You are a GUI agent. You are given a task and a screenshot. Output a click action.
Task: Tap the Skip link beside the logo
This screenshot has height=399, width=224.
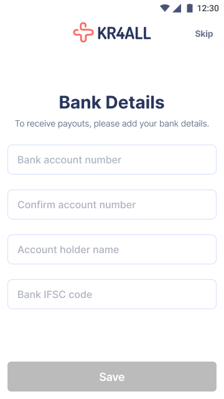point(203,34)
